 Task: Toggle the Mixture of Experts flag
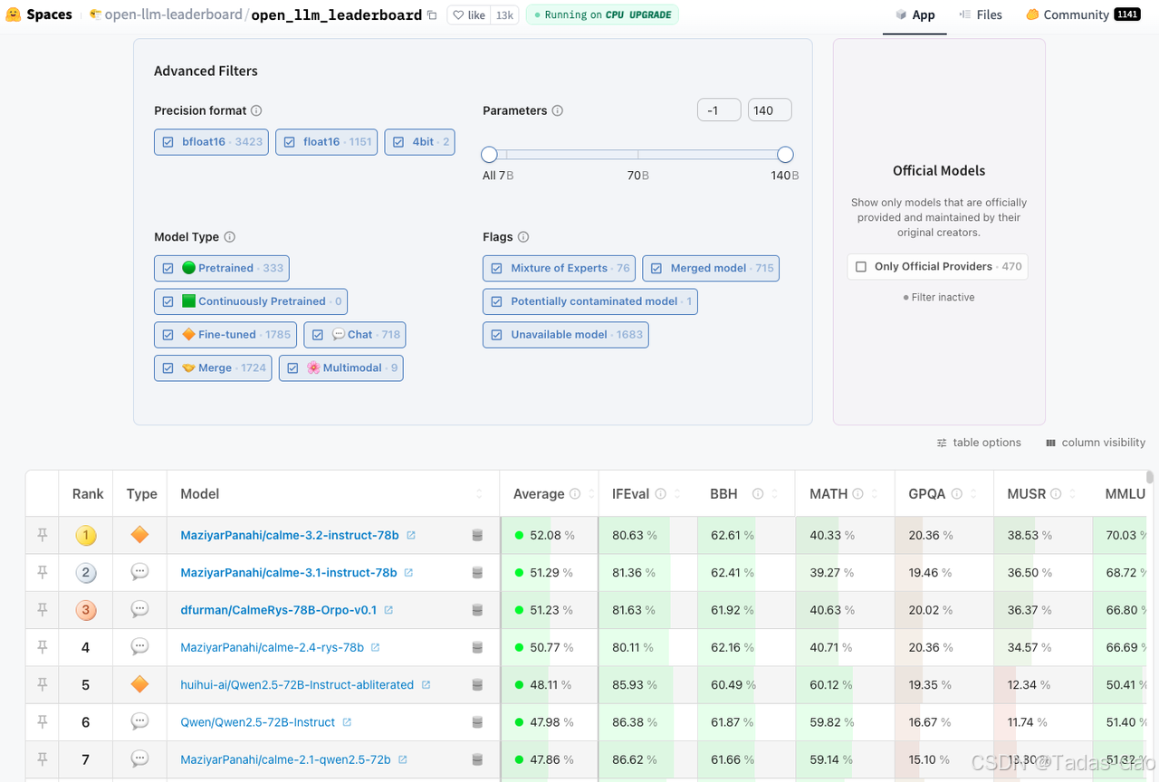(559, 268)
